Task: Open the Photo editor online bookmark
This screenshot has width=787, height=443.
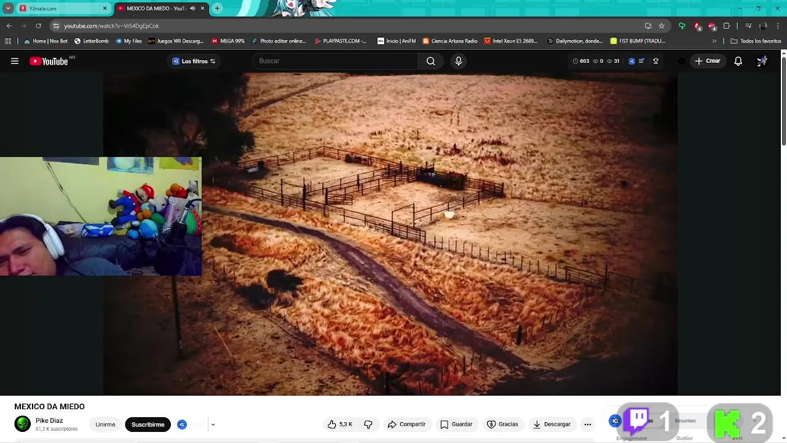Action: point(279,41)
